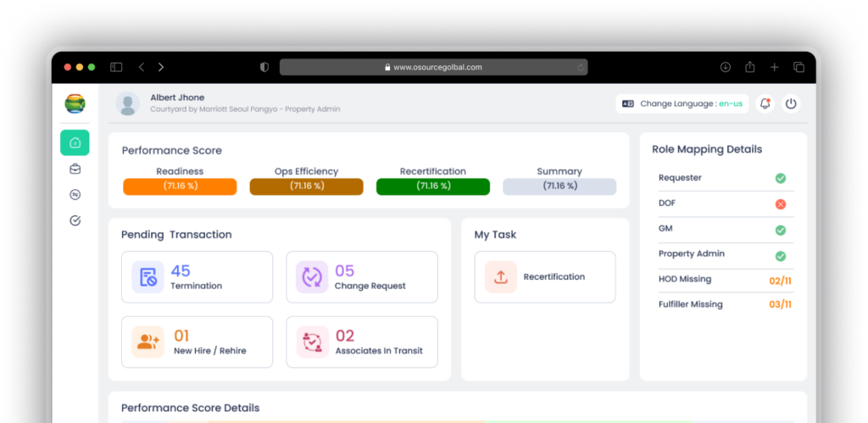This screenshot has width=868, height=423.
Task: Expand HOD Missing 02/11 details
Action: [x=779, y=280]
